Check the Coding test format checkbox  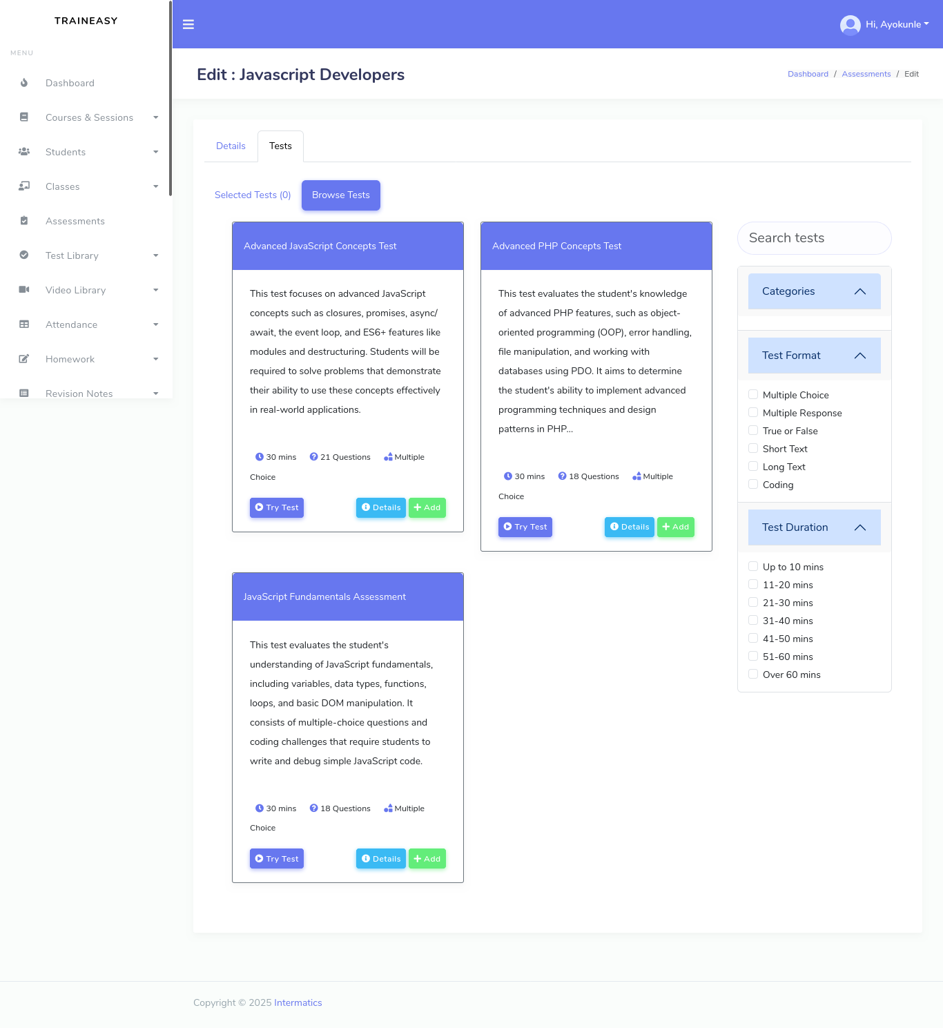tap(753, 485)
